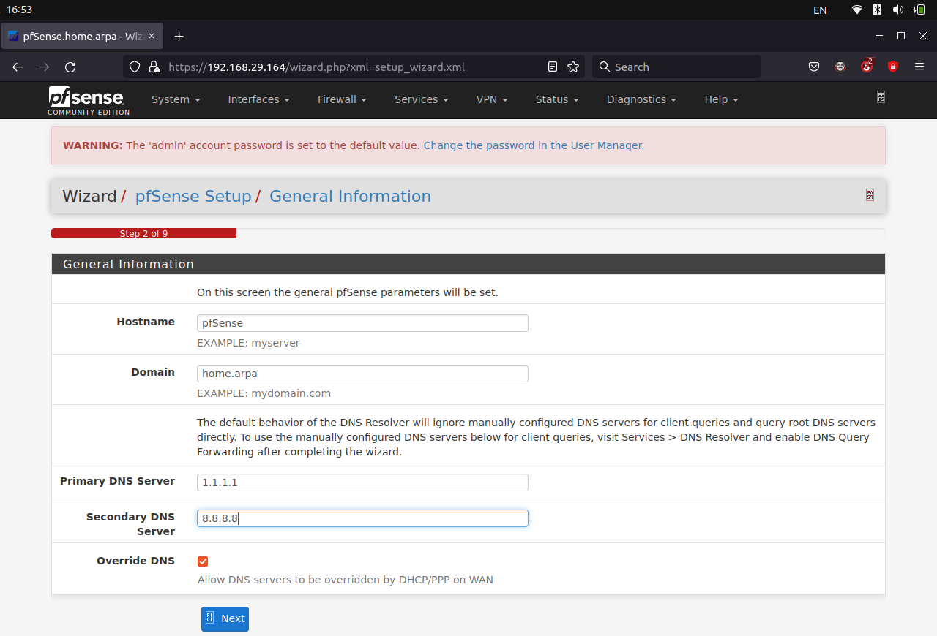Click the EN keyboard language indicator
The width and height of the screenshot is (937, 636).
click(820, 10)
